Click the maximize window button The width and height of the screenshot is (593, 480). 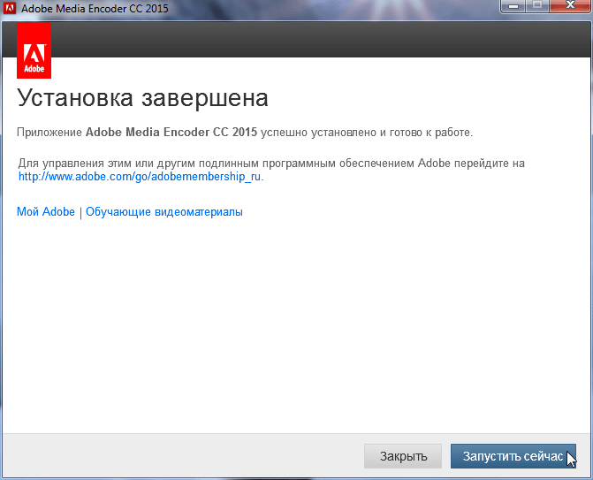point(537,6)
